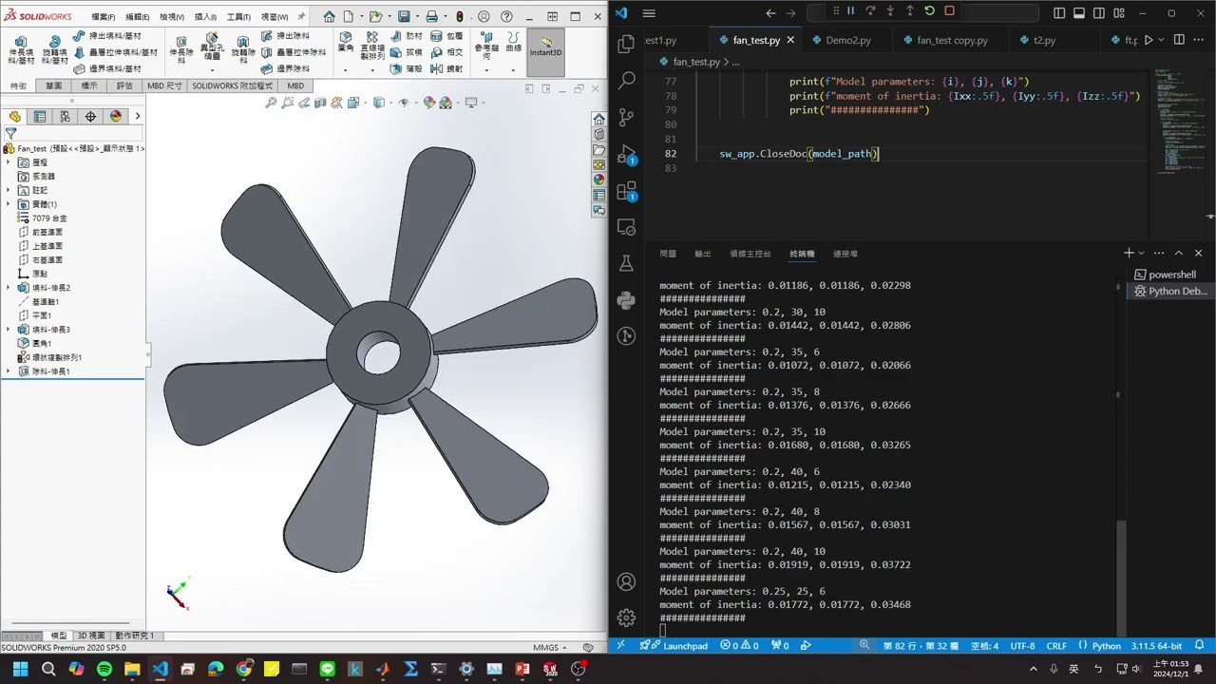The width and height of the screenshot is (1216, 684).
Task: Open the DimXpertManager crosshair tab
Action: tap(90, 116)
